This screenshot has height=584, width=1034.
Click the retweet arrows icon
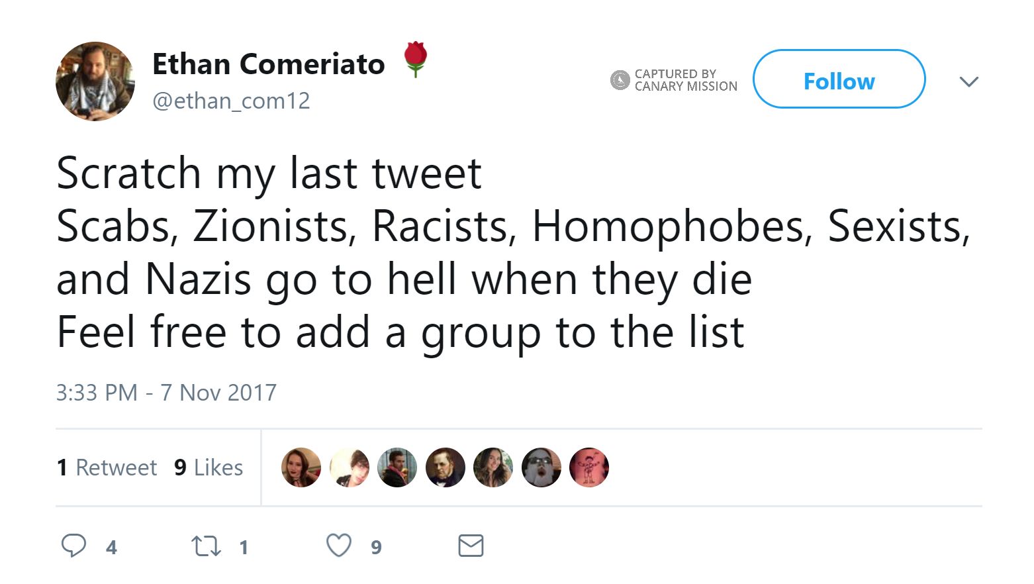[x=206, y=546]
